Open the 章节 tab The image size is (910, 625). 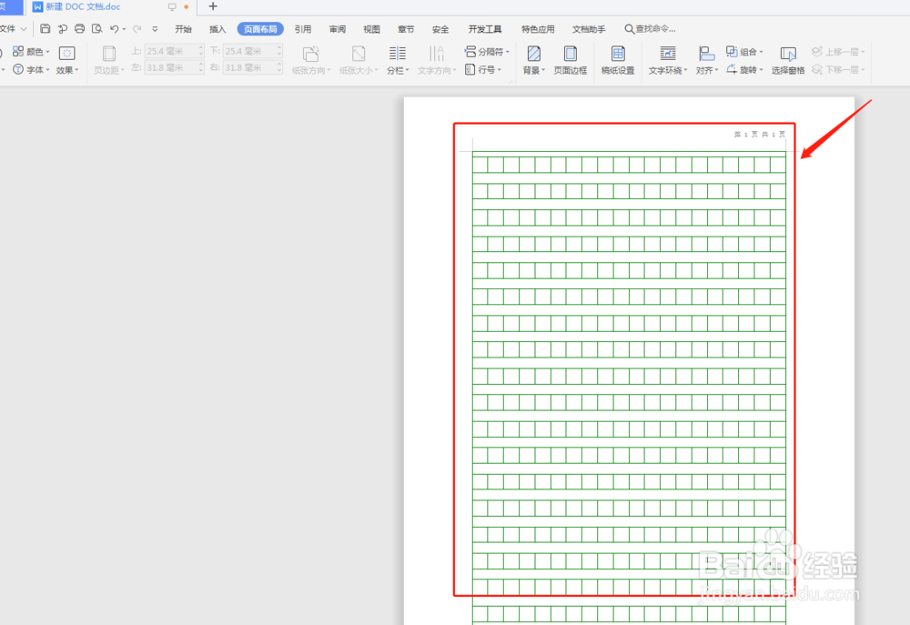(x=406, y=29)
